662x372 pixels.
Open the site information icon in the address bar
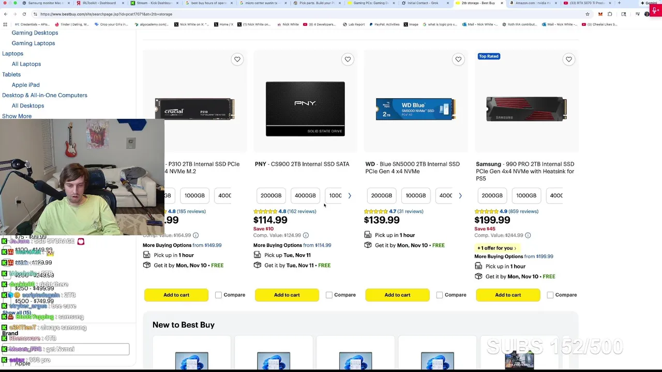coord(35,14)
